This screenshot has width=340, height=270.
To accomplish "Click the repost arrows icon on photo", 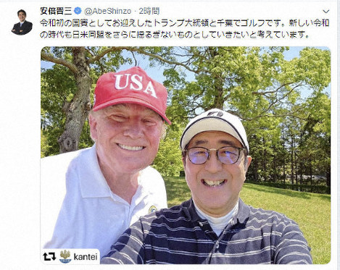I will [49, 256].
